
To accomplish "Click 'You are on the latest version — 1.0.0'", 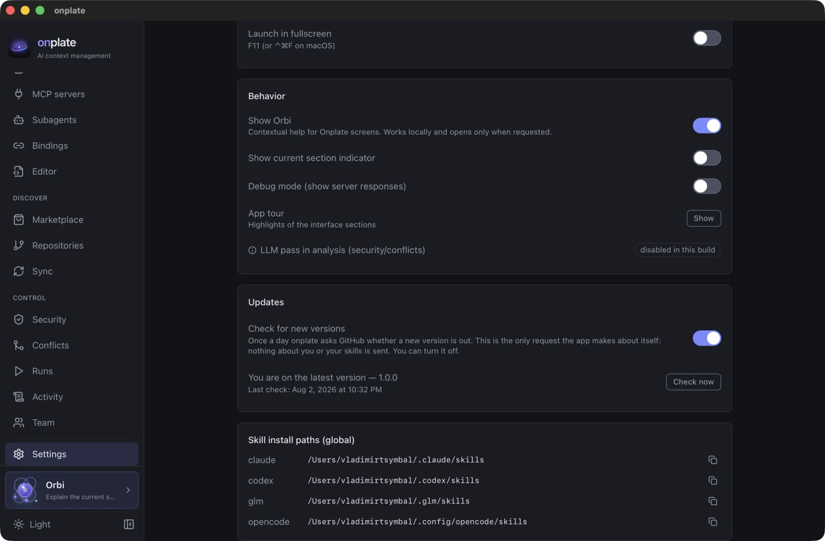I will pos(323,378).
